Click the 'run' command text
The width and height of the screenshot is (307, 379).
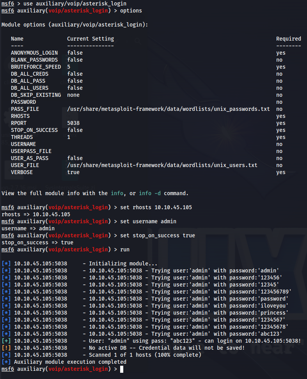pyautogui.click(x=125, y=249)
